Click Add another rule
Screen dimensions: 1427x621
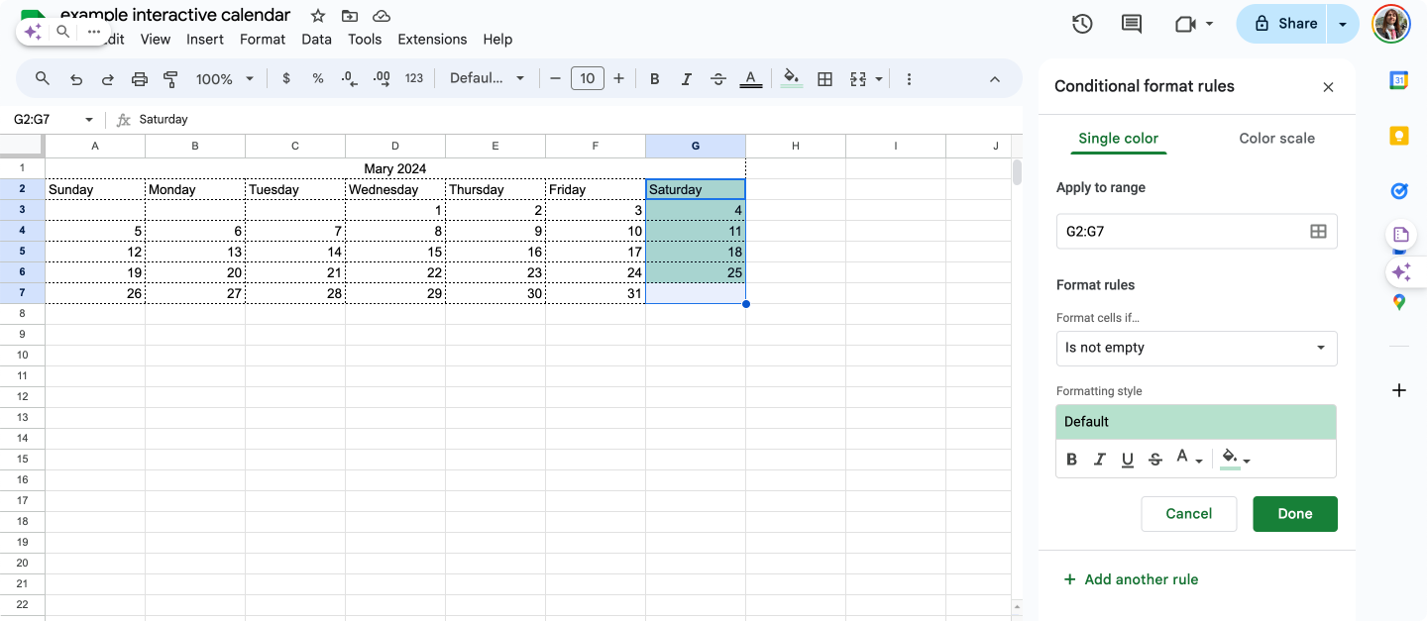pyautogui.click(x=1131, y=579)
